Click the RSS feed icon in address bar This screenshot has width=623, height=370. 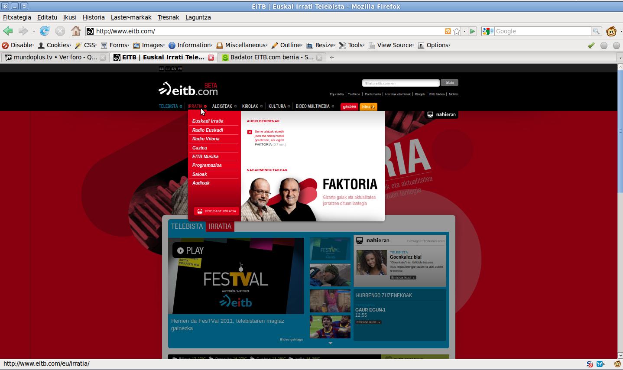tap(448, 31)
